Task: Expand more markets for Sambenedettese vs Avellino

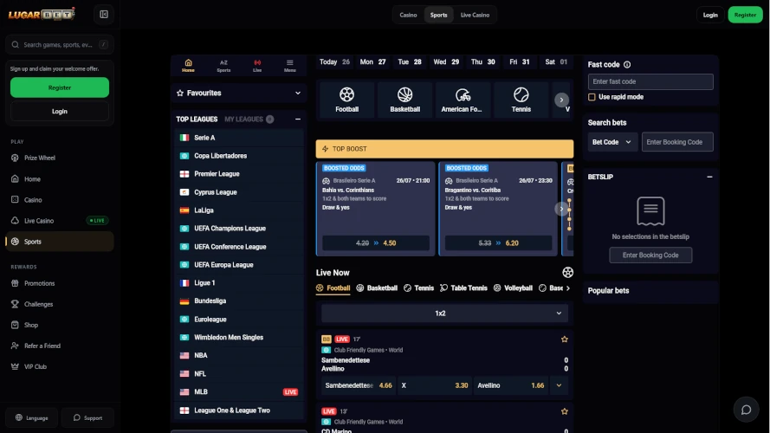Action: coord(559,385)
